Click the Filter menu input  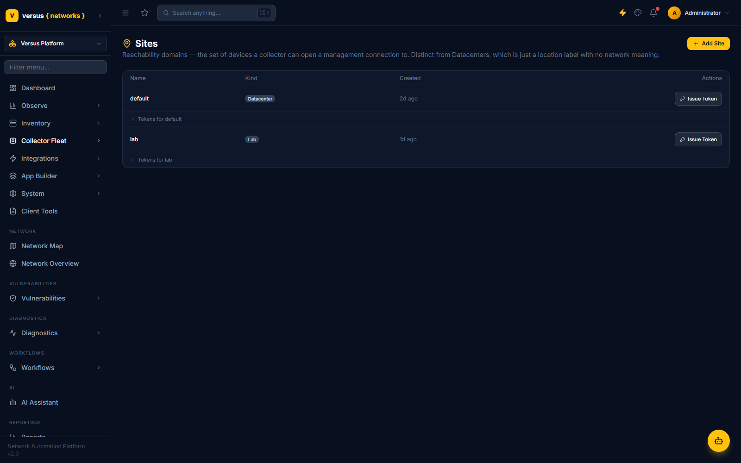point(55,67)
